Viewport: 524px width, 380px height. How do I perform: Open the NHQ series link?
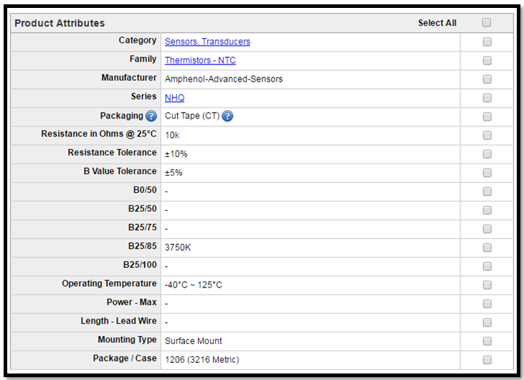click(x=174, y=98)
